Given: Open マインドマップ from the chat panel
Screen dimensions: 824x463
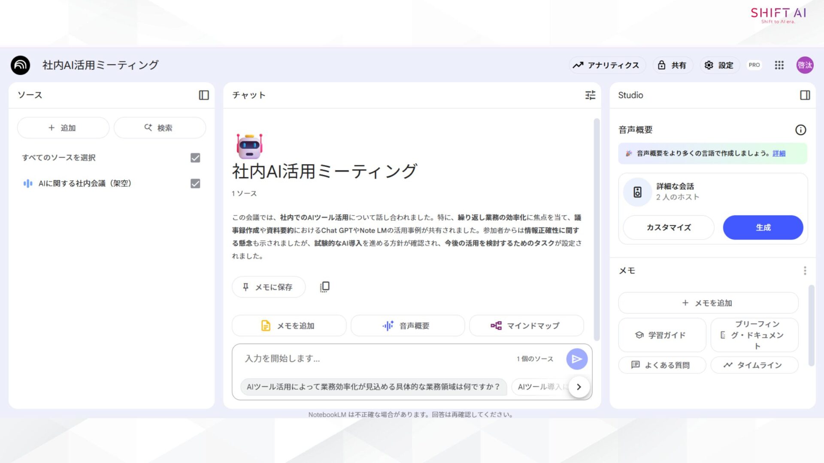Looking at the screenshot, I should [526, 325].
